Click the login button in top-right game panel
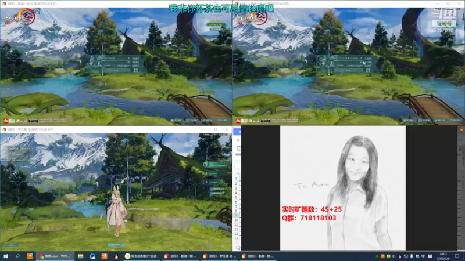465x261 pixels. click(348, 70)
